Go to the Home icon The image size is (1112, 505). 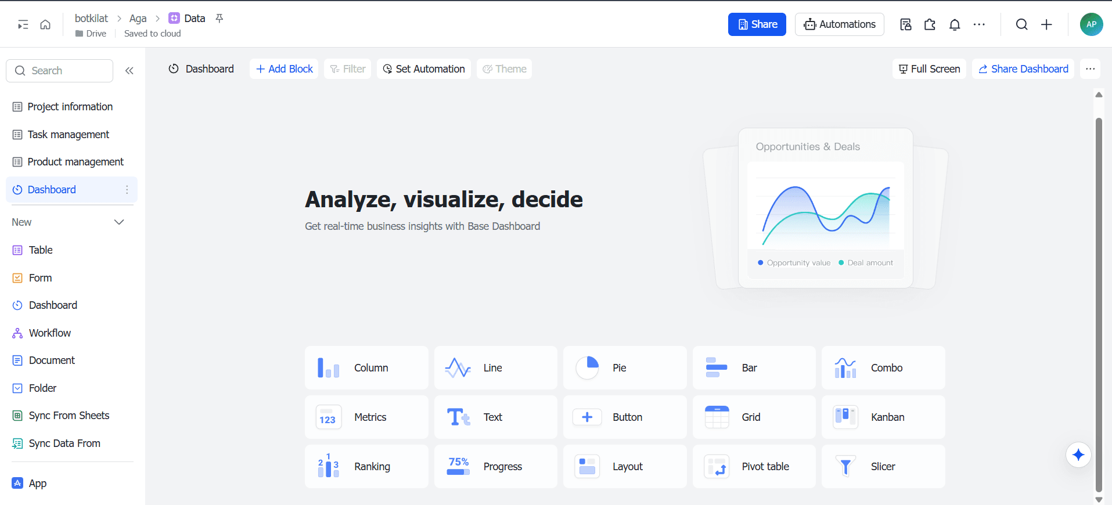click(x=45, y=24)
